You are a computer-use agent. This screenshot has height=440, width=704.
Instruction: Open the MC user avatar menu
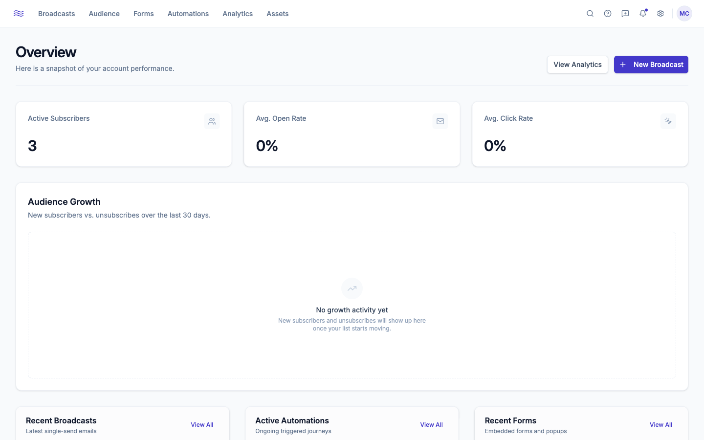[684, 14]
